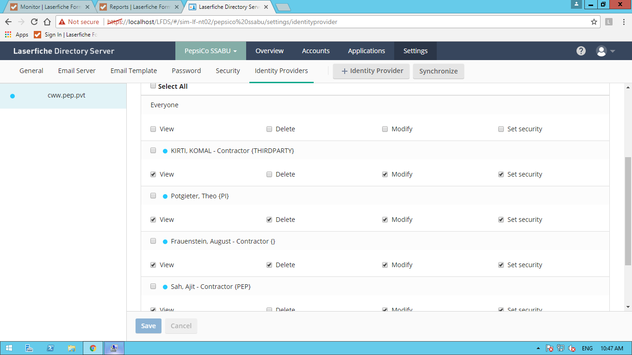Go back to the previous page

coord(8,22)
